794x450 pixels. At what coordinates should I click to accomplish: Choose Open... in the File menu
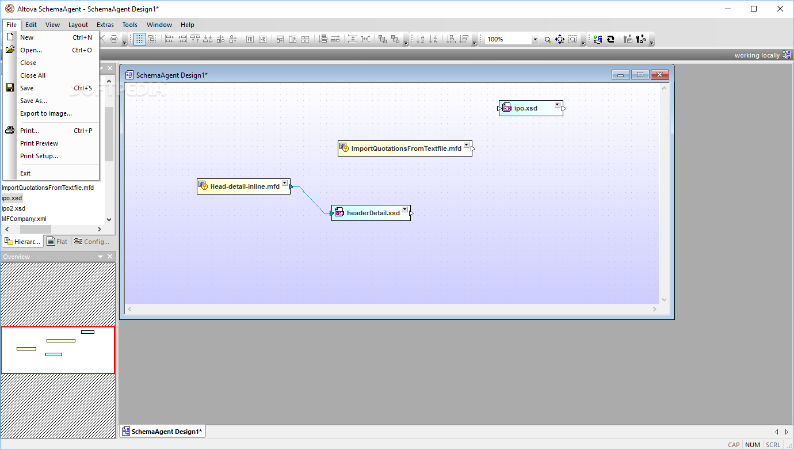[52, 50]
